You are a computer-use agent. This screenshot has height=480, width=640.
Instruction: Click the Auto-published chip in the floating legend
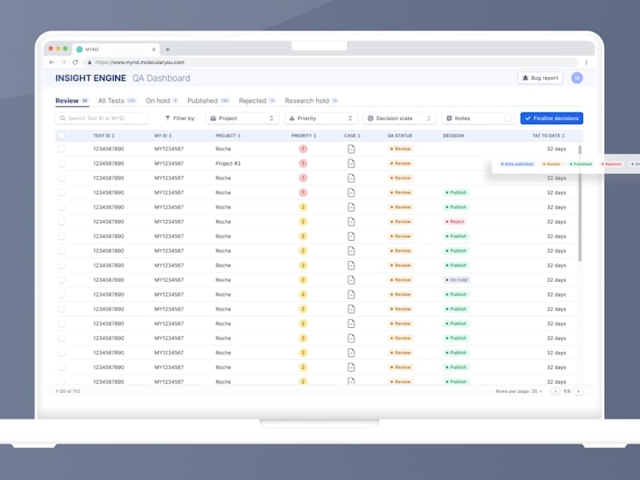(x=517, y=164)
